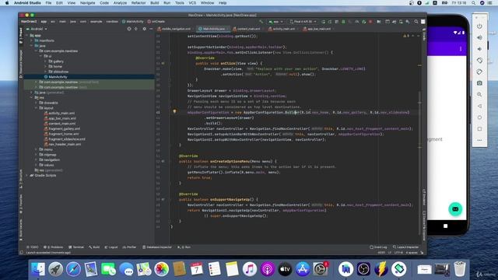
Task: Click the warning indicator at editor top right
Action: (x=406, y=36)
